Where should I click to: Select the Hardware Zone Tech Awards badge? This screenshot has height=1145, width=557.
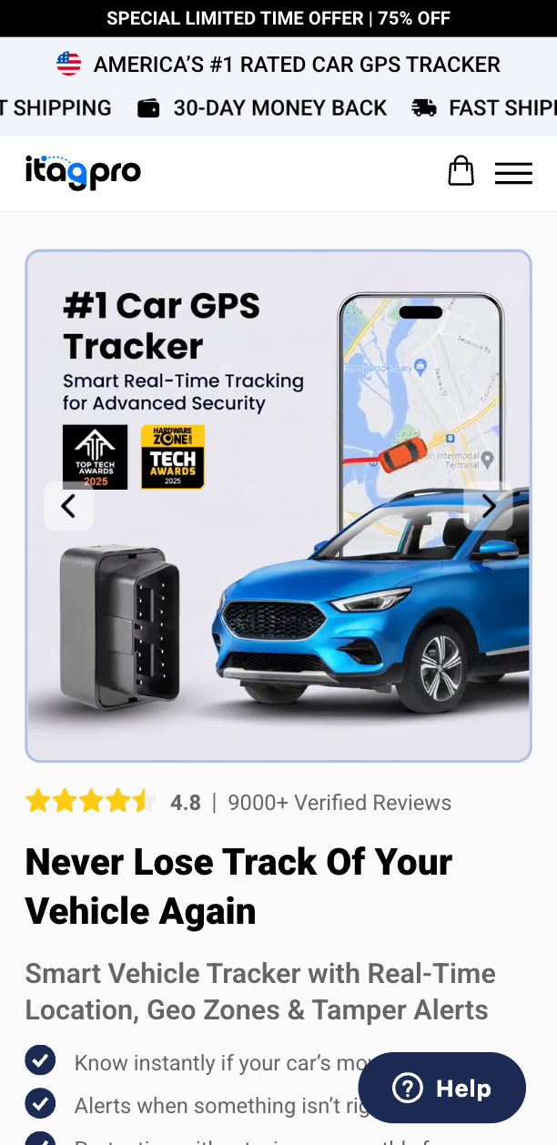173,457
